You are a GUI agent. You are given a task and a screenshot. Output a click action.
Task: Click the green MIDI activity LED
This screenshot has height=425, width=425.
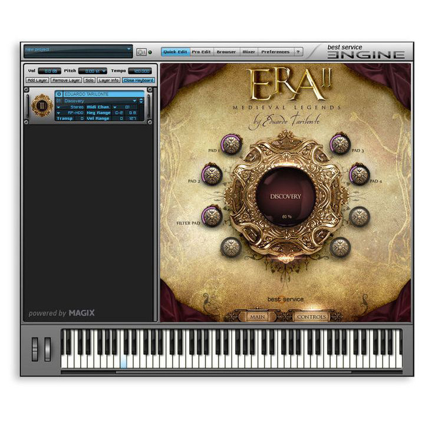coord(150,52)
